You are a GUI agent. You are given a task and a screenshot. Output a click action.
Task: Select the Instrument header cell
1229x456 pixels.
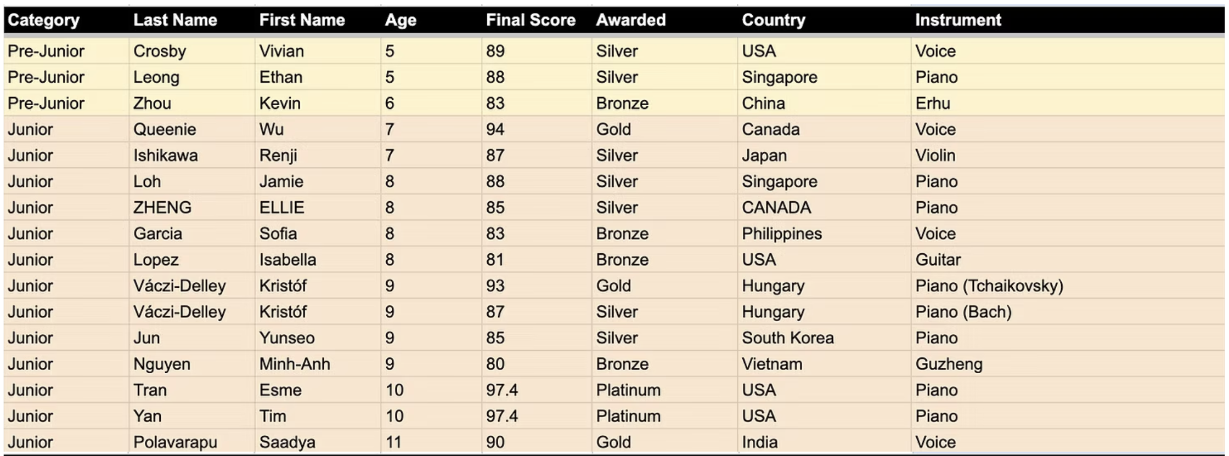click(957, 20)
